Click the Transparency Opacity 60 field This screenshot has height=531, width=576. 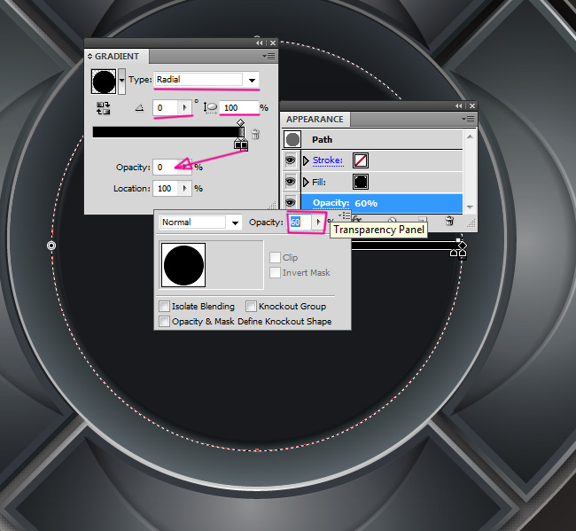[x=300, y=222]
